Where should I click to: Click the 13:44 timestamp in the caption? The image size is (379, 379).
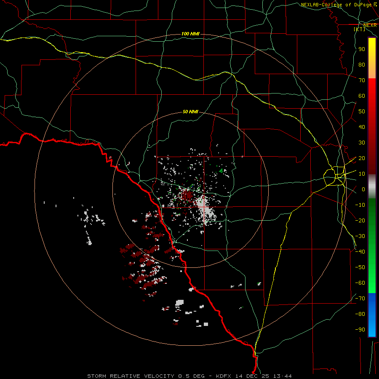[x=282, y=376]
